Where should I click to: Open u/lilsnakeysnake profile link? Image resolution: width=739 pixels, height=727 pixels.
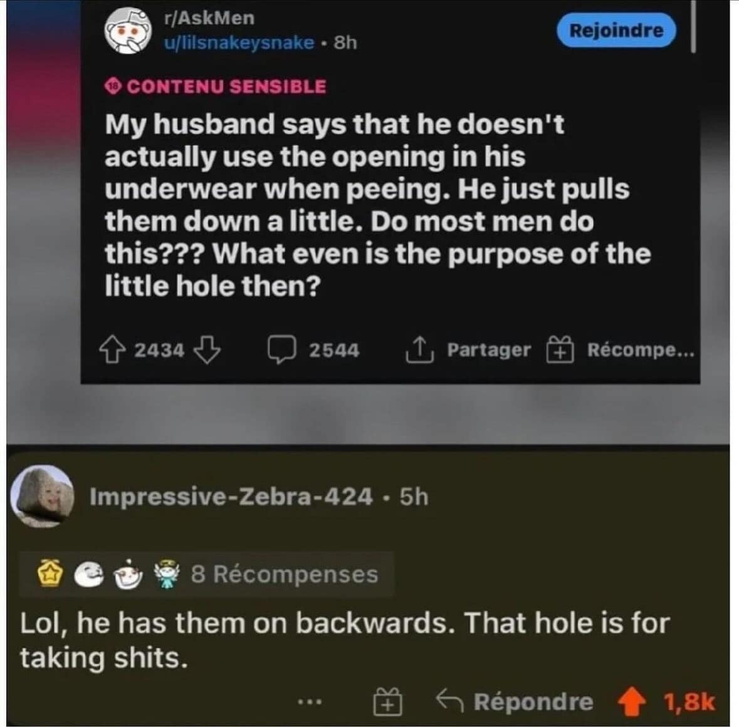239,43
